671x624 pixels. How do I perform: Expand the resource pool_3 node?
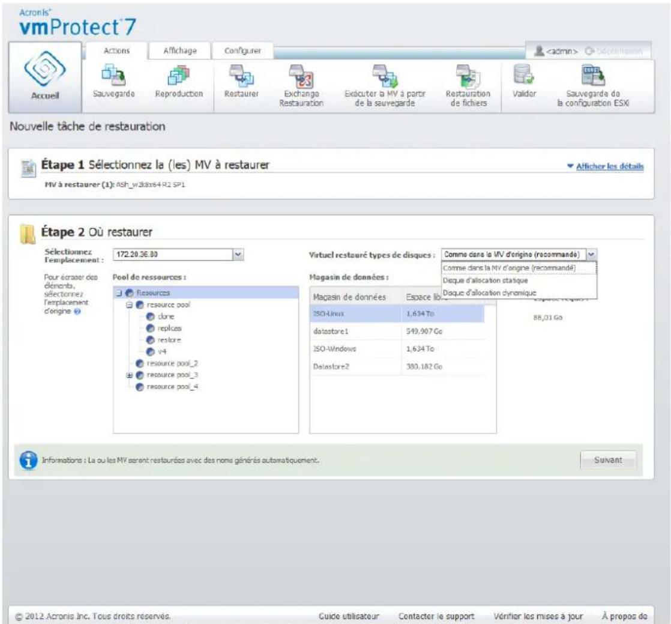click(x=129, y=375)
